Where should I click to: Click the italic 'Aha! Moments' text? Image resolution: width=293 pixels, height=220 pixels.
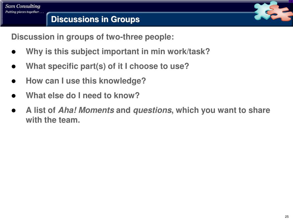(86, 110)
